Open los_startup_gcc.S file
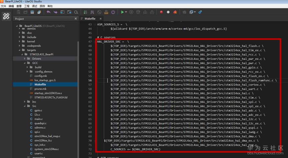The height and width of the screenshot is (158, 288). click(x=45, y=80)
